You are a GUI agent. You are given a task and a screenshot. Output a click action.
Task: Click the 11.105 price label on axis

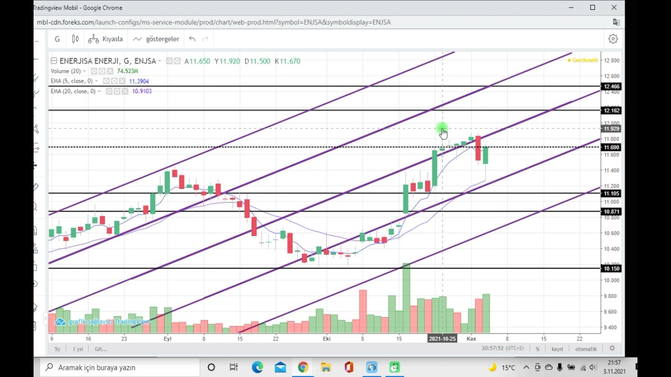tap(612, 194)
